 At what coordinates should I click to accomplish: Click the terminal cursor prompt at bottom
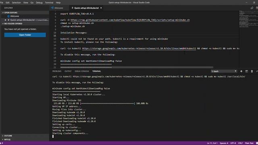click(53, 136)
